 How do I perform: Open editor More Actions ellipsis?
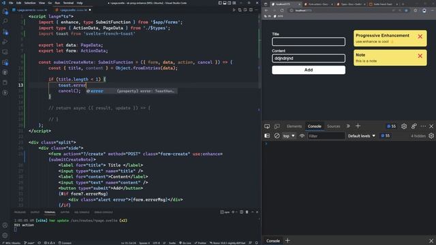click(x=256, y=10)
